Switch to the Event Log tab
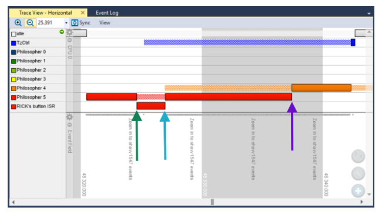The height and width of the screenshot is (214, 382). [107, 13]
